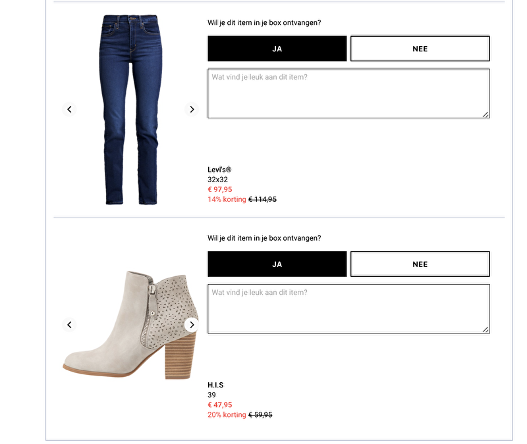The width and height of the screenshot is (527, 444).
Task: Click the 20% korting discount label
Action: 227,414
